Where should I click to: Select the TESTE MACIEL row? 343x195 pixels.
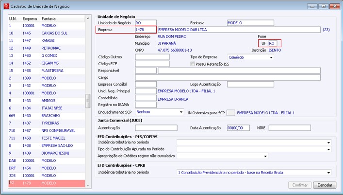[x=47, y=138]
